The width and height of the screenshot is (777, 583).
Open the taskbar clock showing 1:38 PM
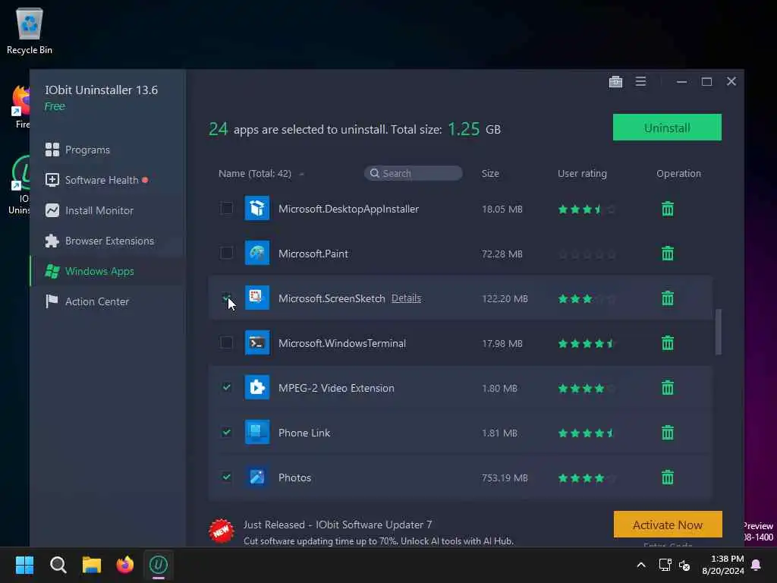722,565
